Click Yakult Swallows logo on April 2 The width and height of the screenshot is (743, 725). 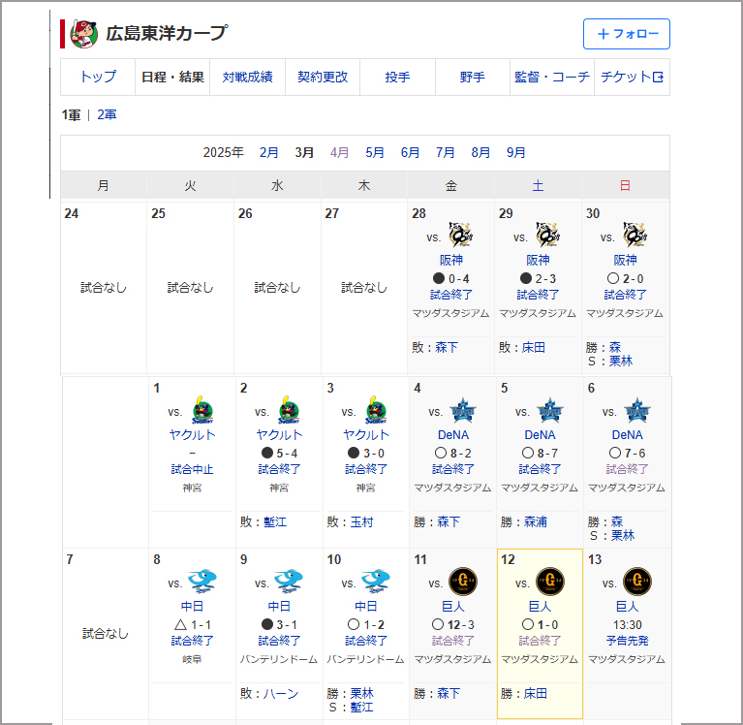289,410
